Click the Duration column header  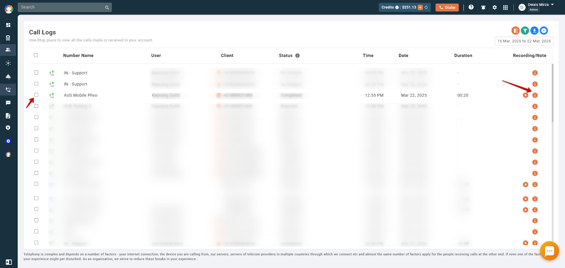tap(463, 56)
